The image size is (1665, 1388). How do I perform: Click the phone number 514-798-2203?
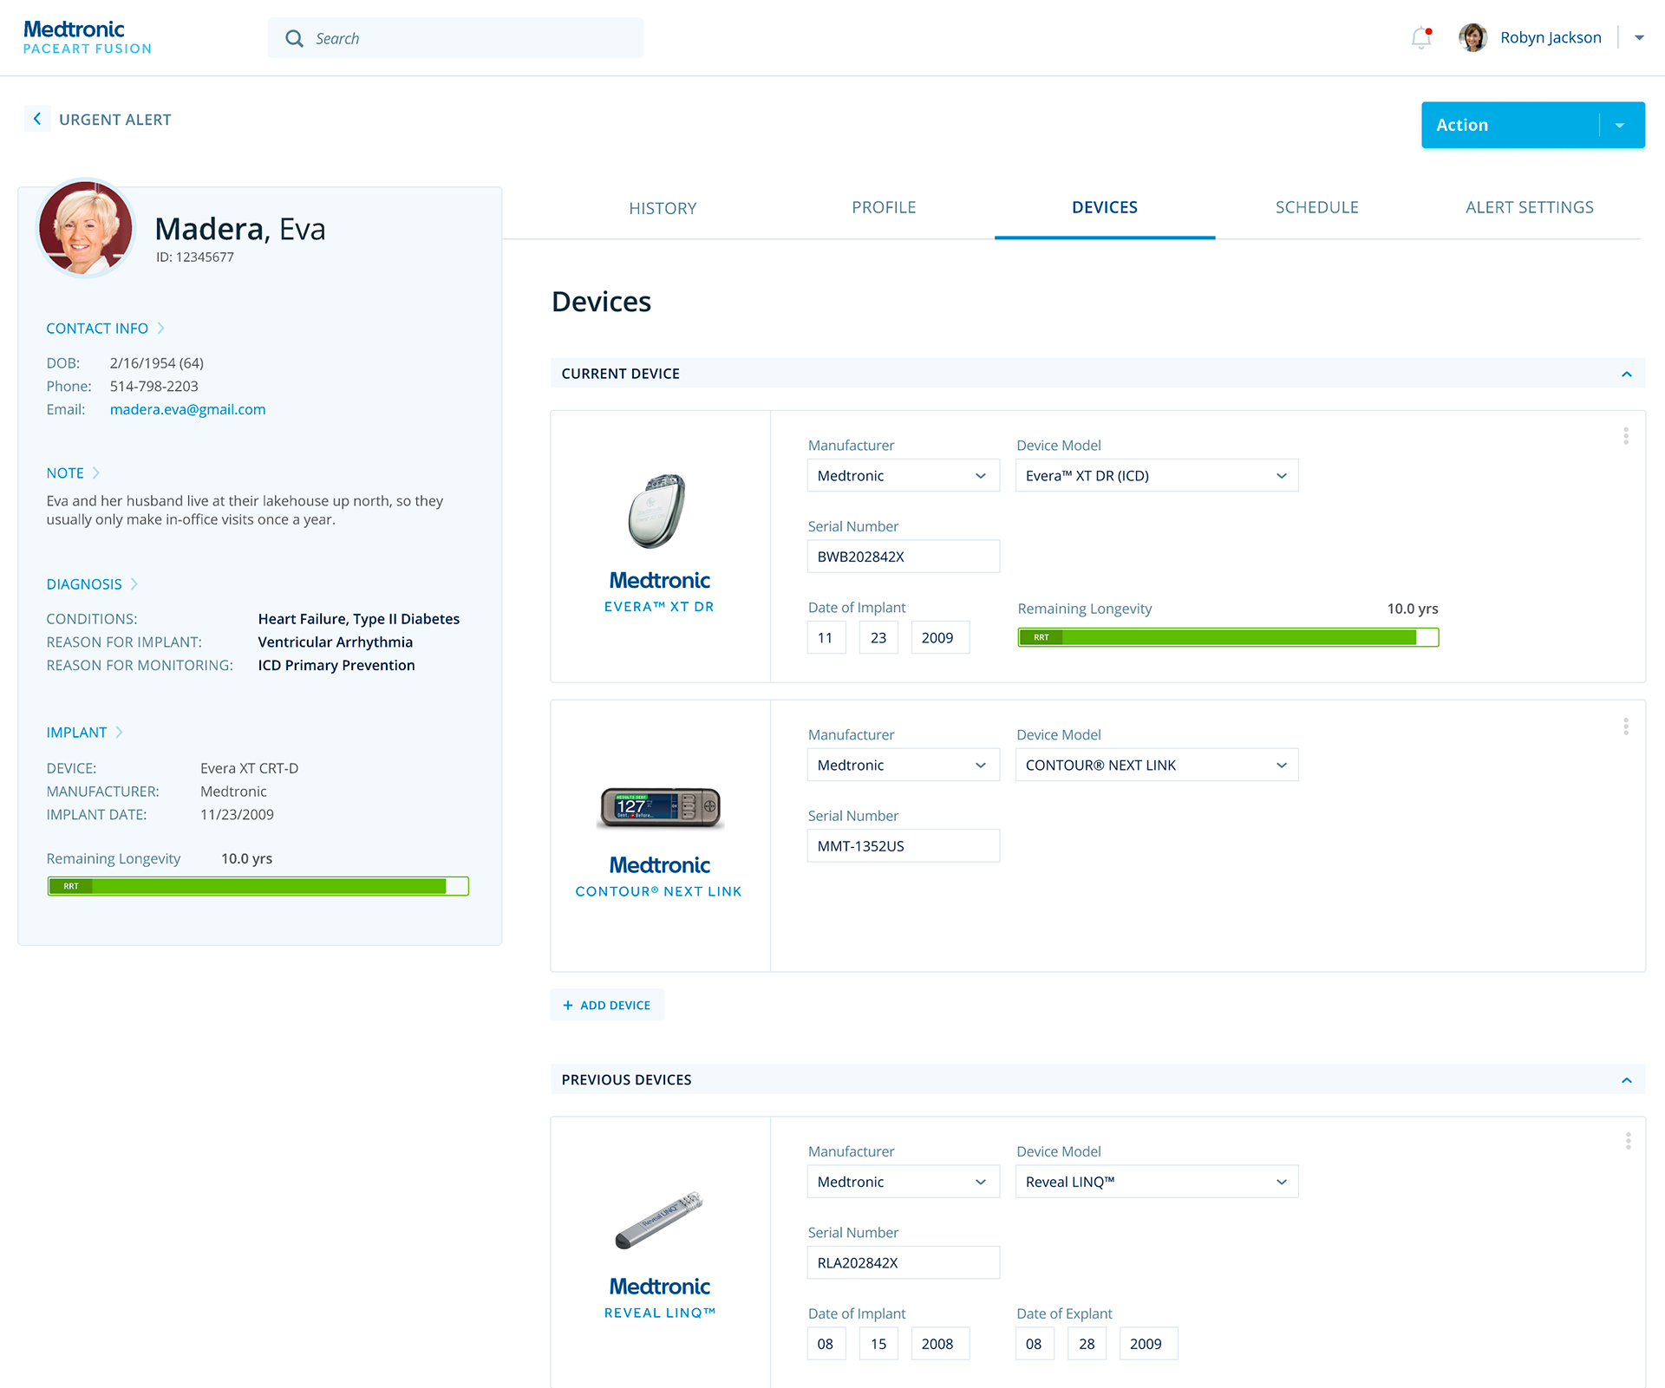pos(153,387)
